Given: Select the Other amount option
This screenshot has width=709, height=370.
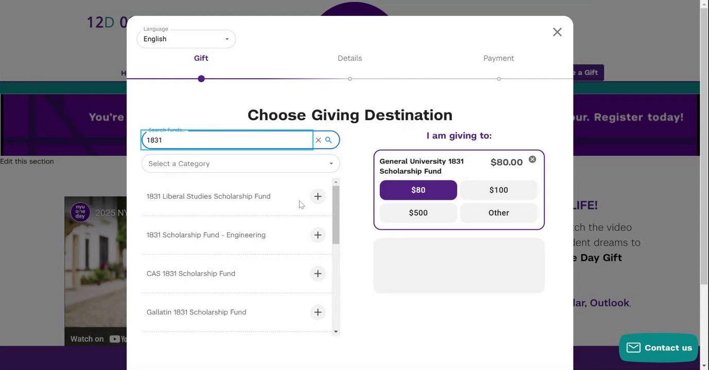Looking at the screenshot, I should click(498, 213).
